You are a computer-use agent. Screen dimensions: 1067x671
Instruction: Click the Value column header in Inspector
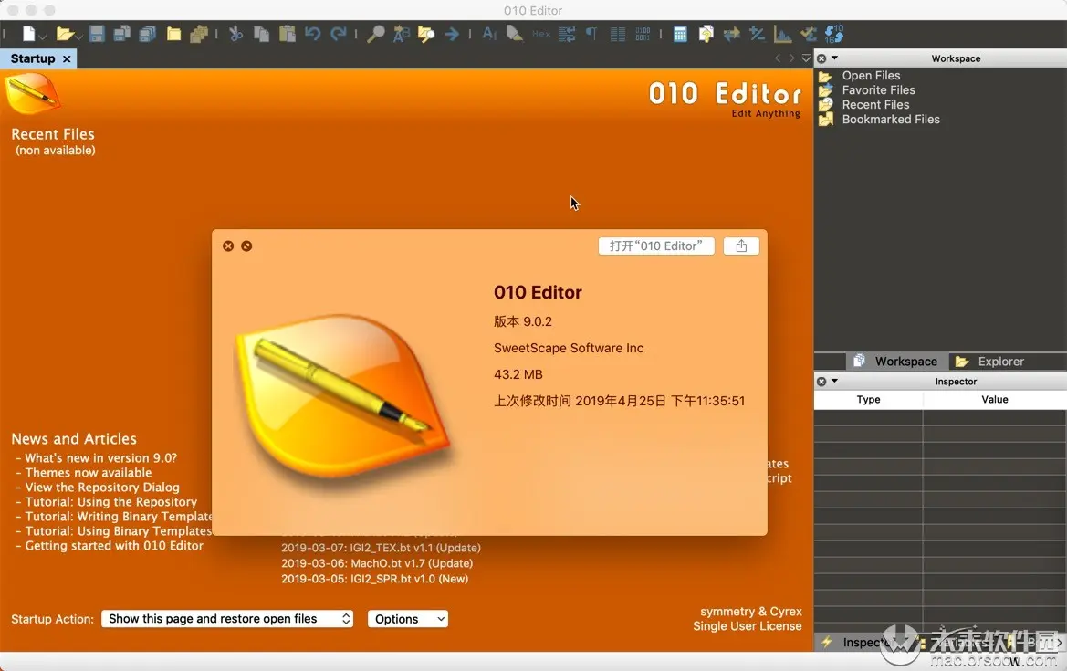tap(994, 400)
